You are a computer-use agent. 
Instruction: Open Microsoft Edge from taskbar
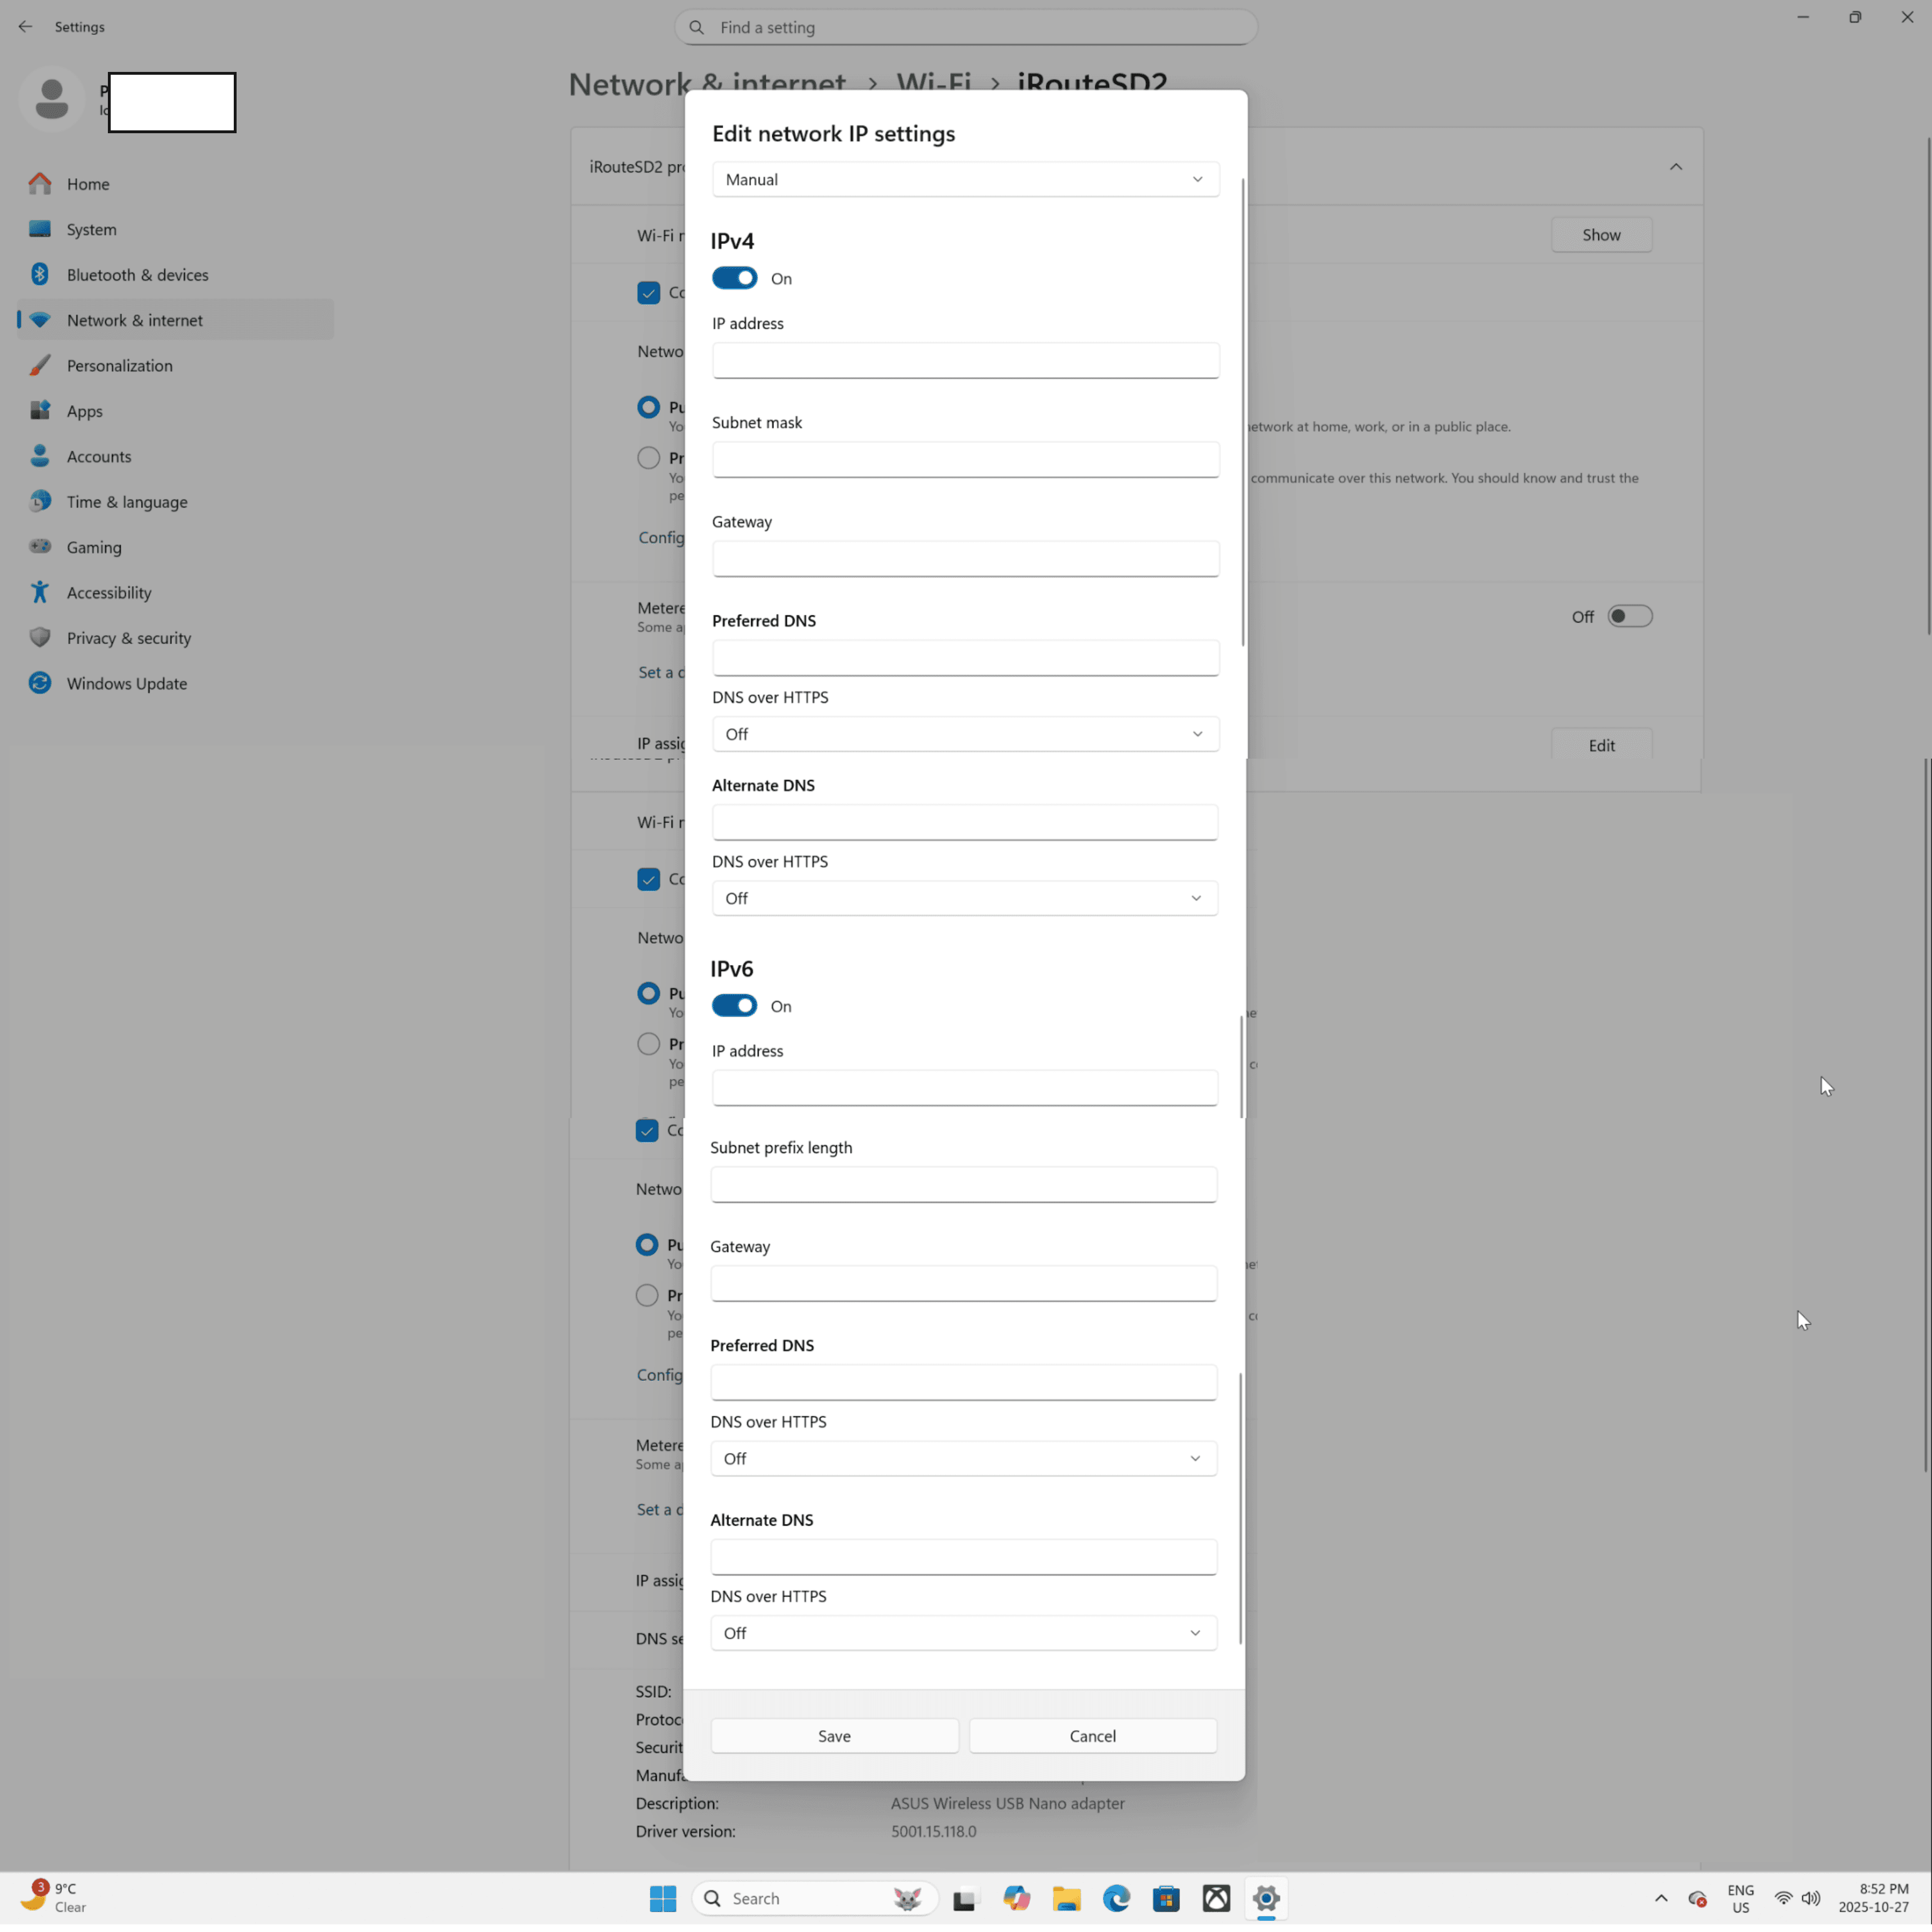pyautogui.click(x=1116, y=1898)
